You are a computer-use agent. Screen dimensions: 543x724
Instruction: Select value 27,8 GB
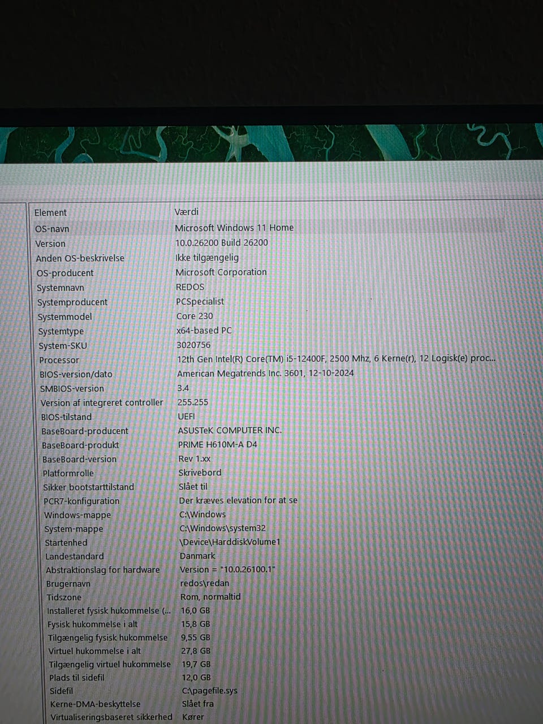coord(196,651)
